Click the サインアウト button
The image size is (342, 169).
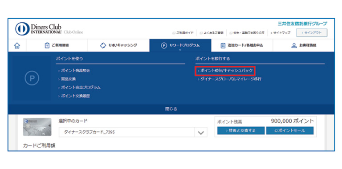coord(312,32)
